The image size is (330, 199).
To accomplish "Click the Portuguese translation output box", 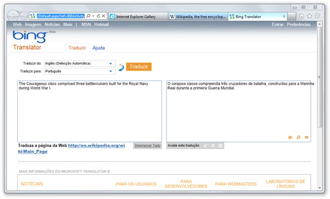I will pos(239,111).
